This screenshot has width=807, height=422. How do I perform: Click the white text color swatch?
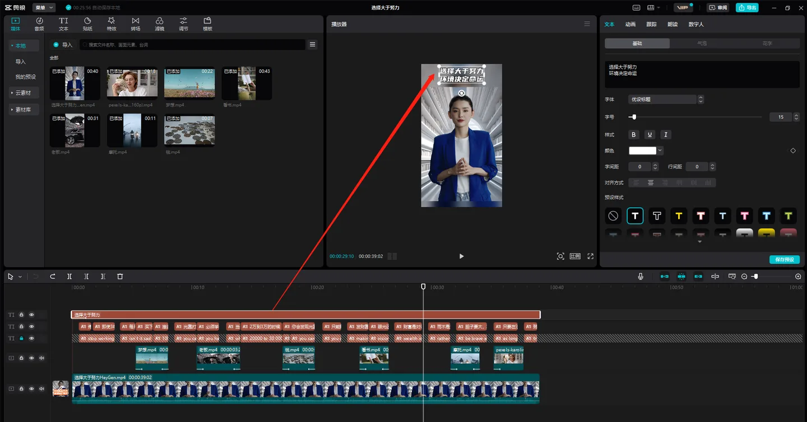(642, 151)
